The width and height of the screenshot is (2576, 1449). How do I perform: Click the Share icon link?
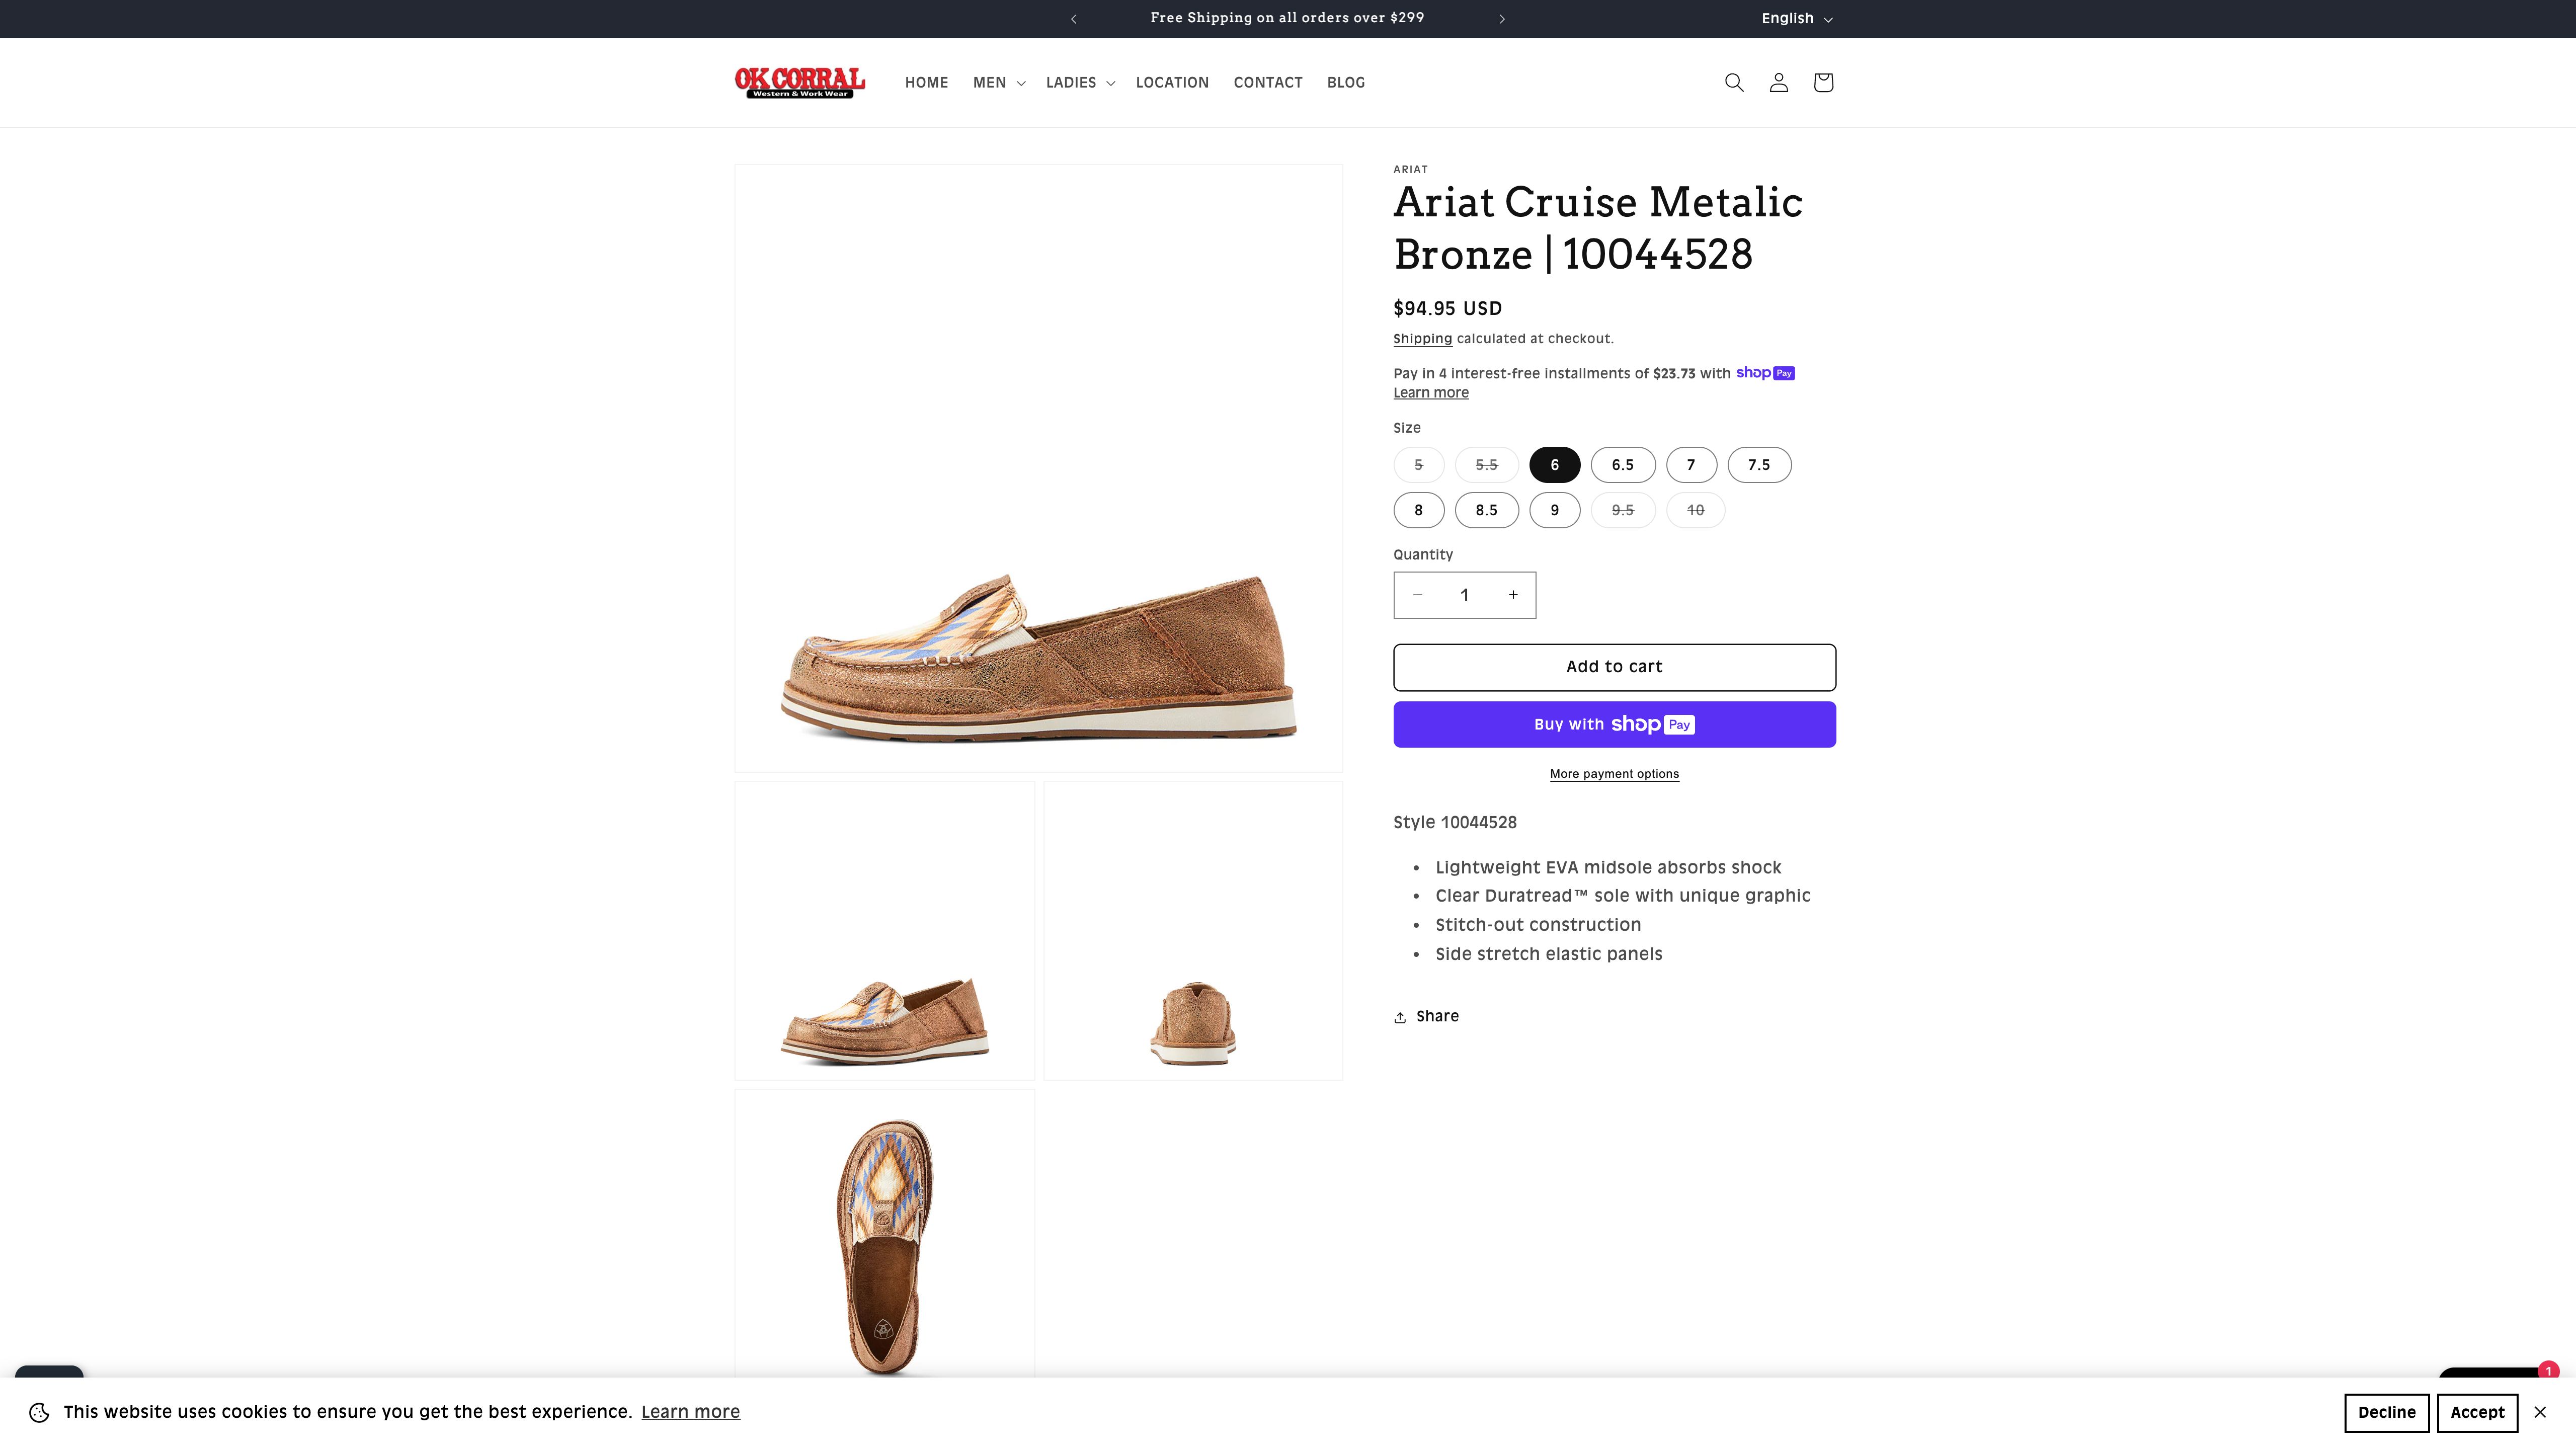pyautogui.click(x=1426, y=1016)
